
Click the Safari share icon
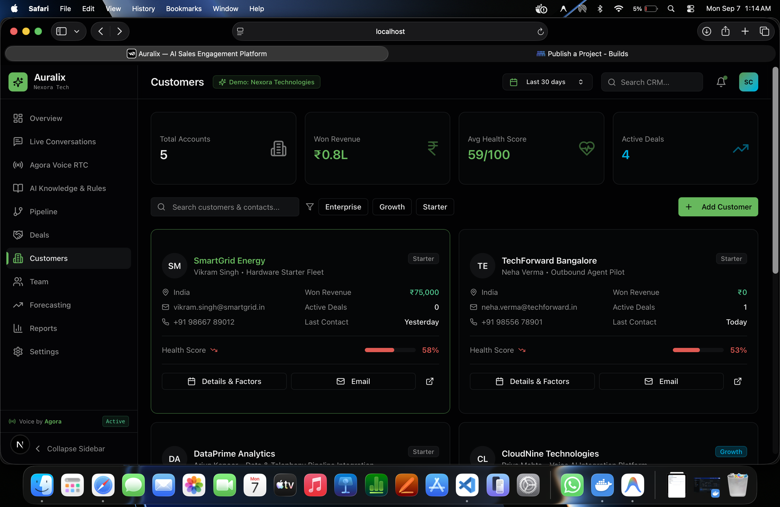tap(726, 31)
